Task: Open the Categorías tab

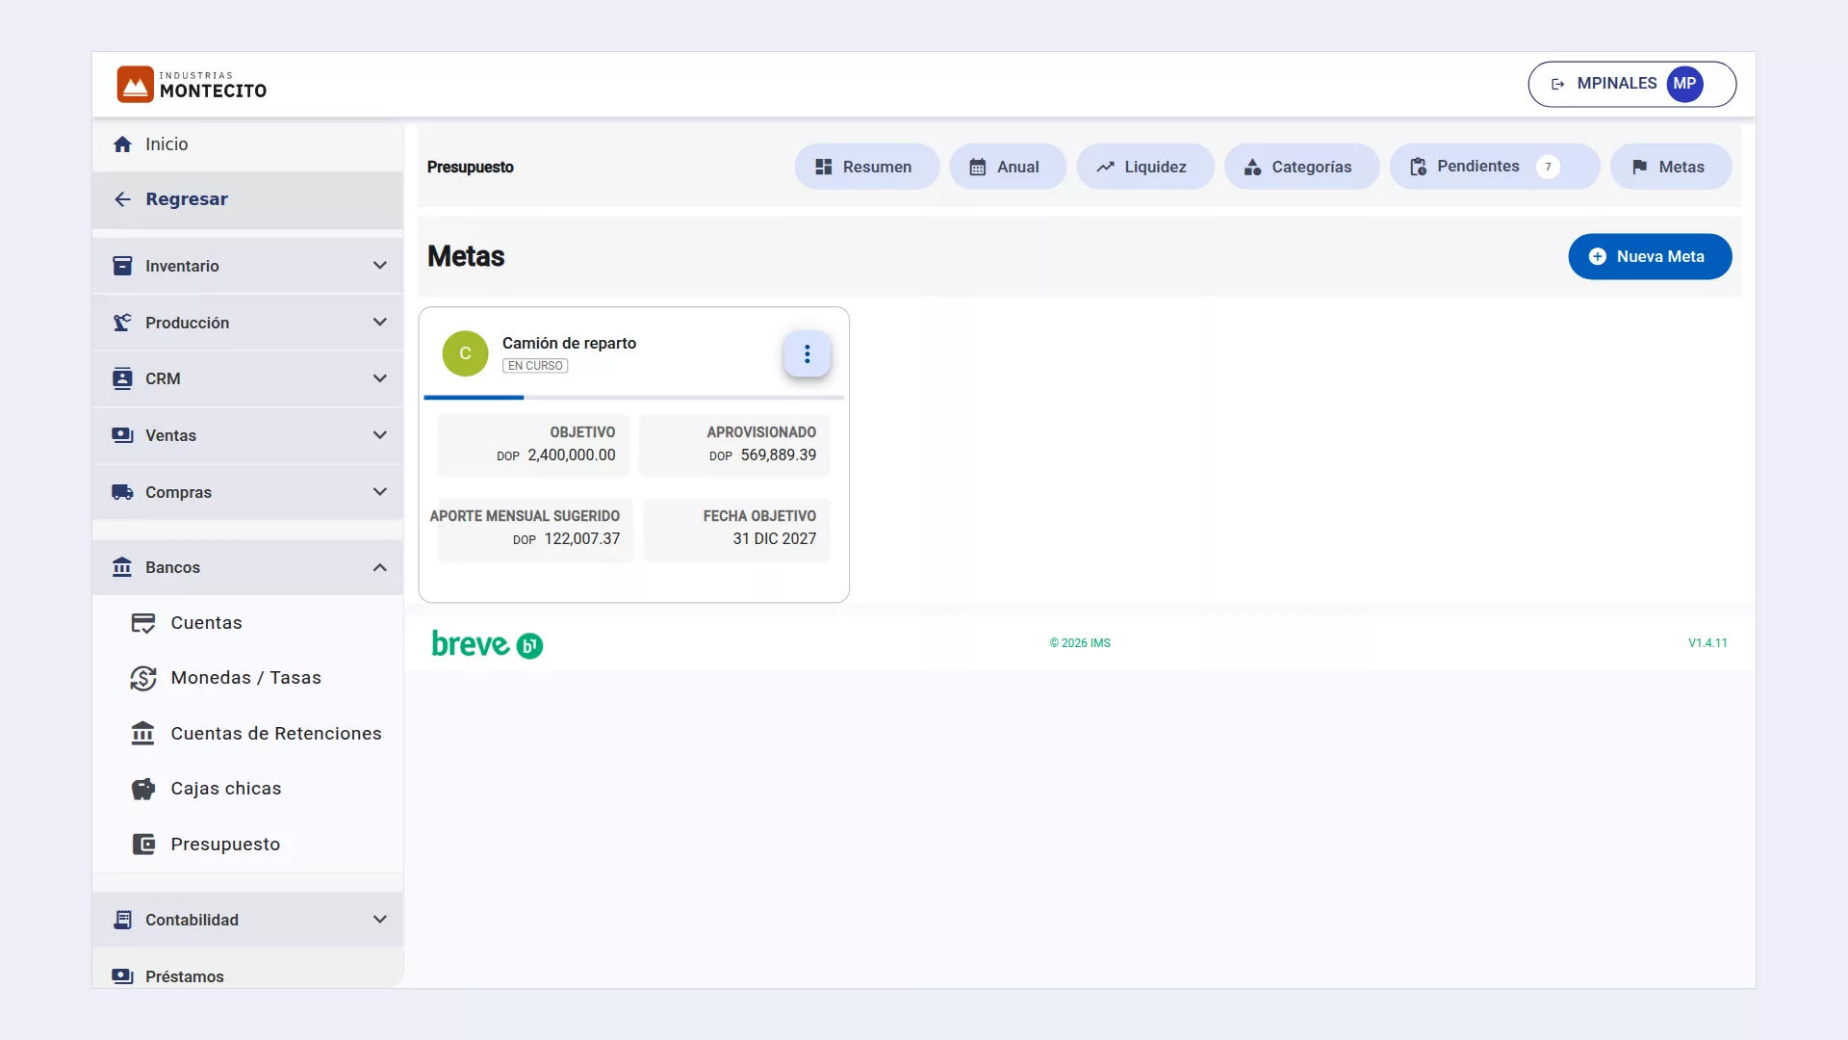Action: coord(1301,167)
